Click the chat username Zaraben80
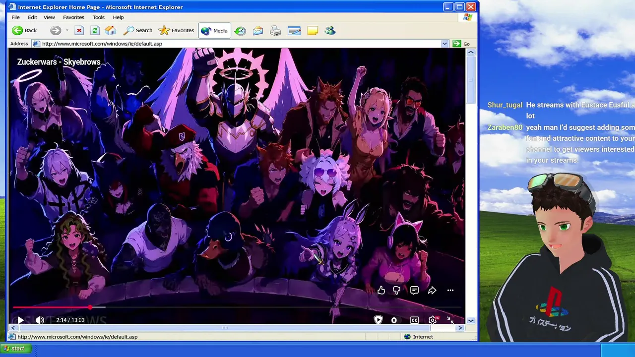The width and height of the screenshot is (635, 357). pyautogui.click(x=505, y=127)
